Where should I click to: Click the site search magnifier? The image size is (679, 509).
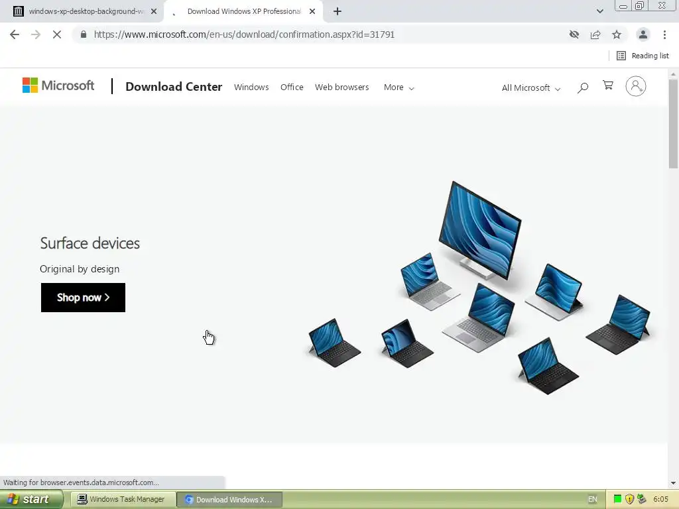point(583,88)
